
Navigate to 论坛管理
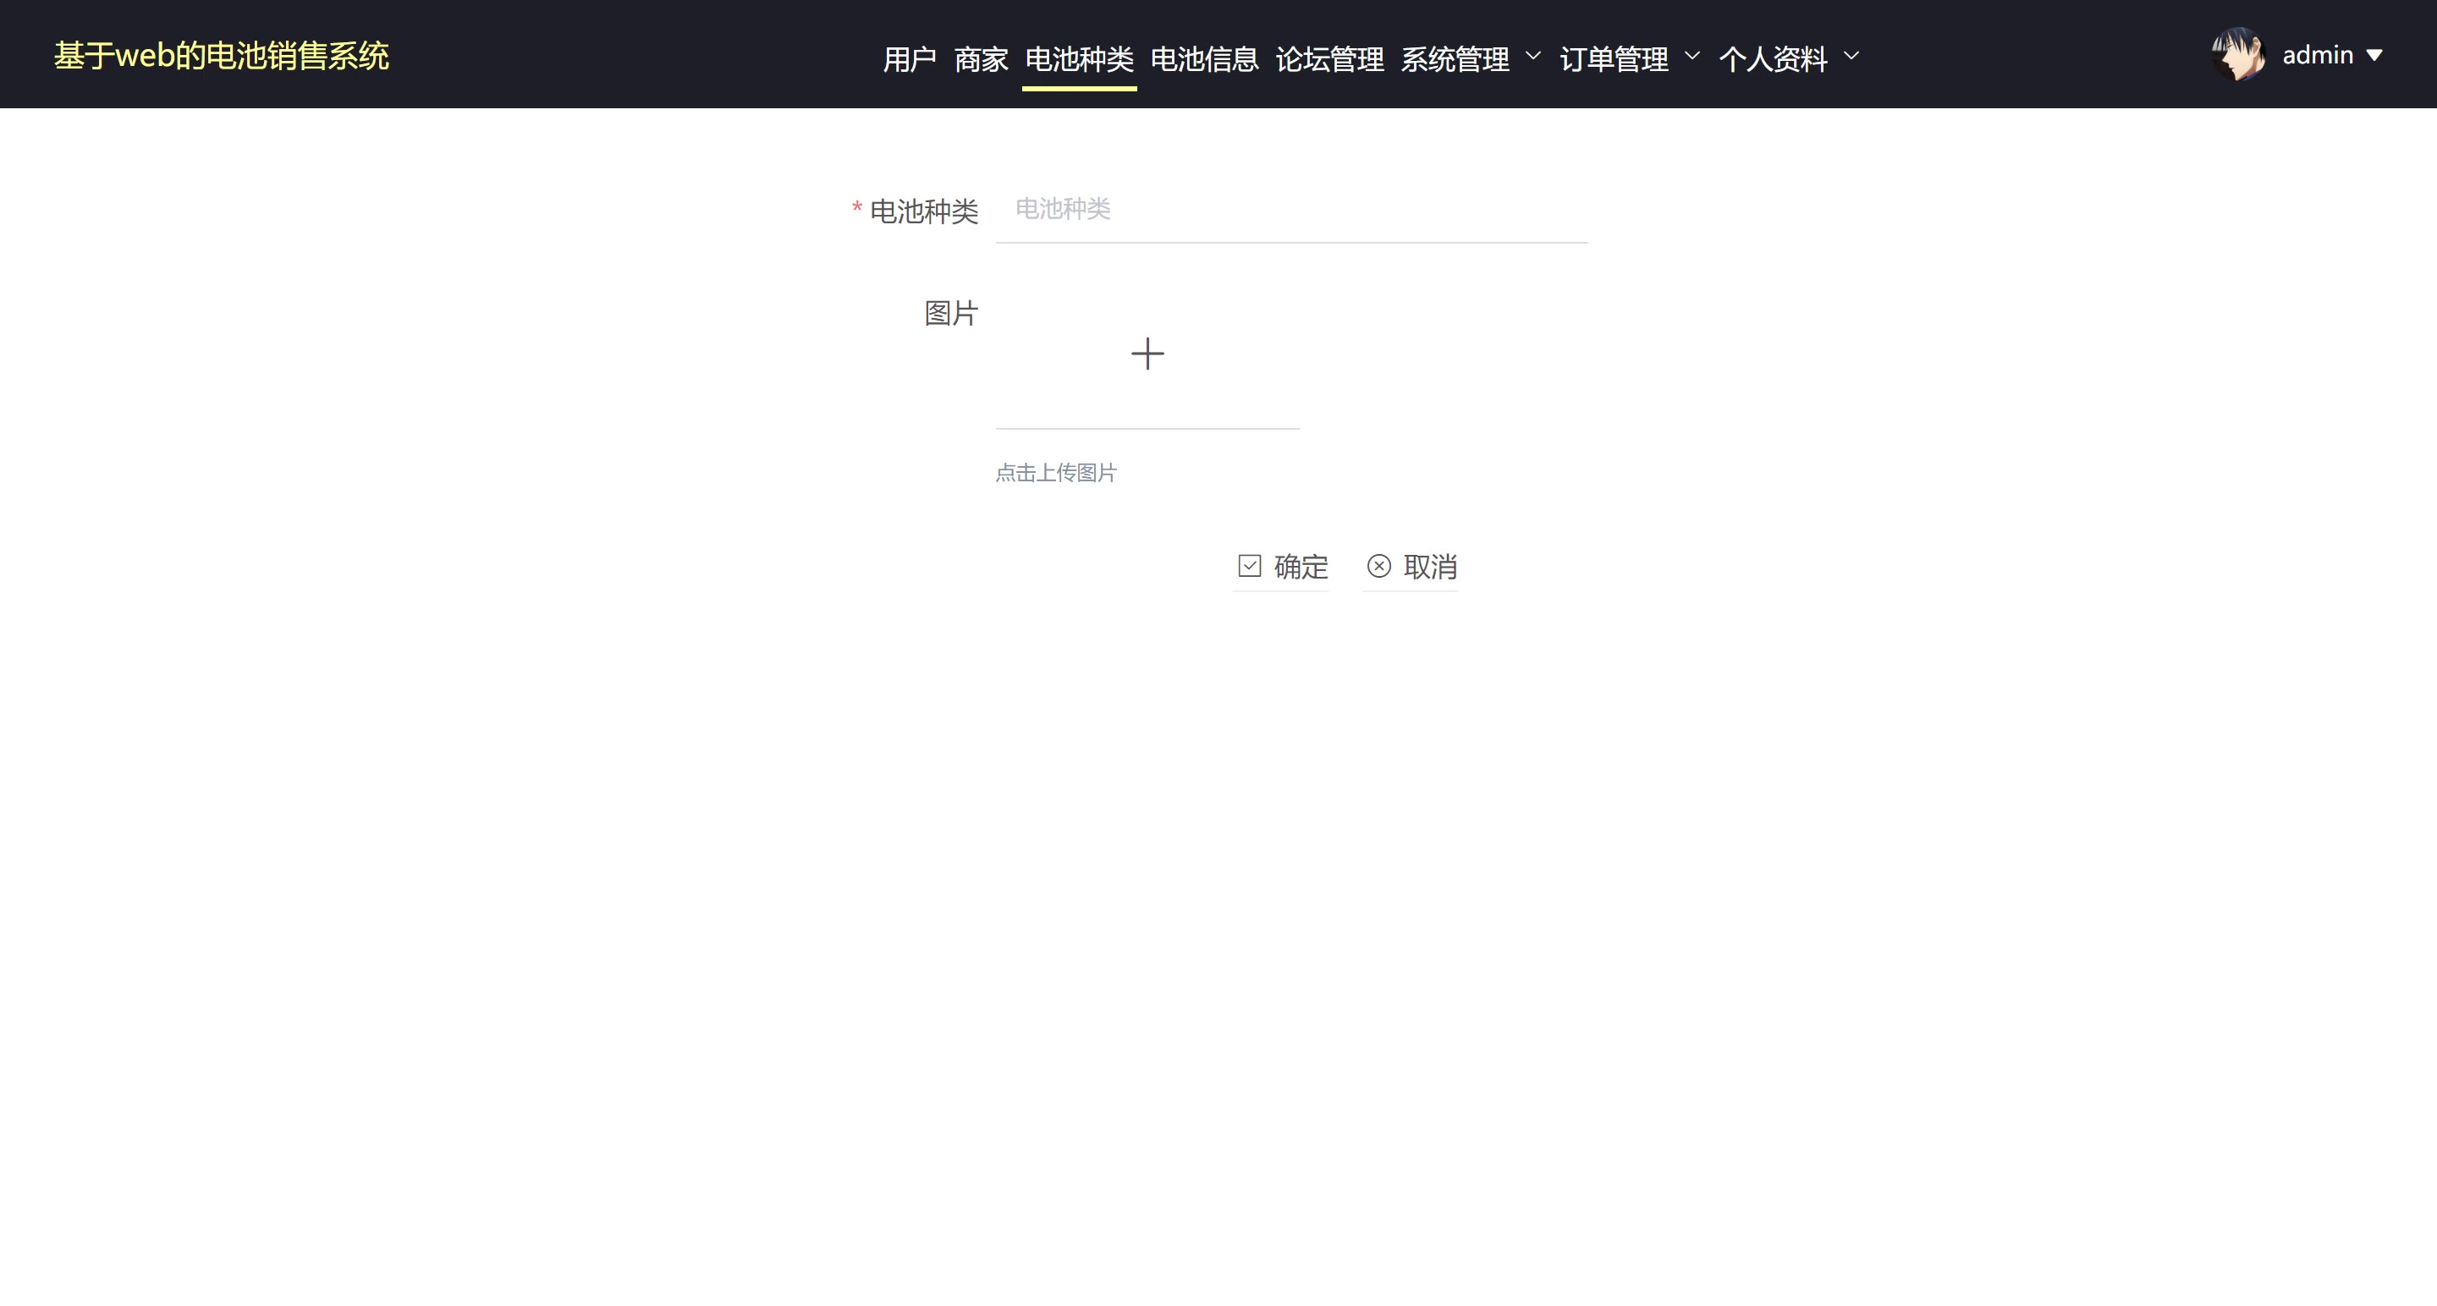[1329, 58]
